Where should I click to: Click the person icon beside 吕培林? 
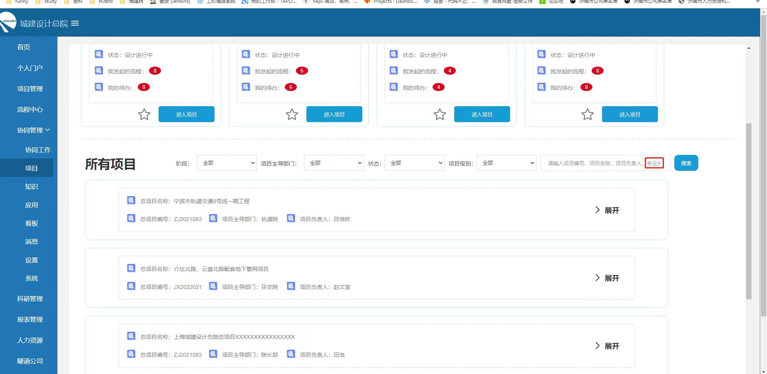point(291,218)
